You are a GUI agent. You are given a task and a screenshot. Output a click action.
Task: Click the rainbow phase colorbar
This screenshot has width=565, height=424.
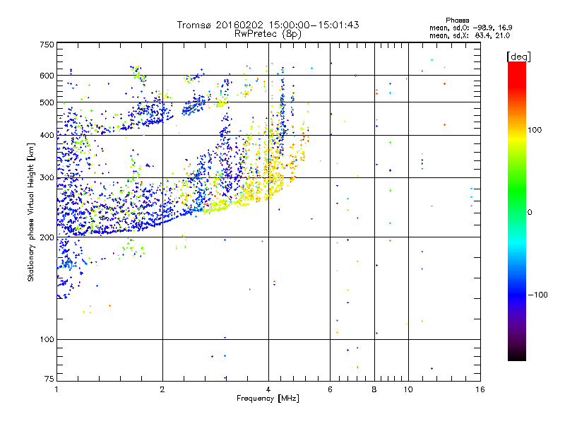pos(517,211)
